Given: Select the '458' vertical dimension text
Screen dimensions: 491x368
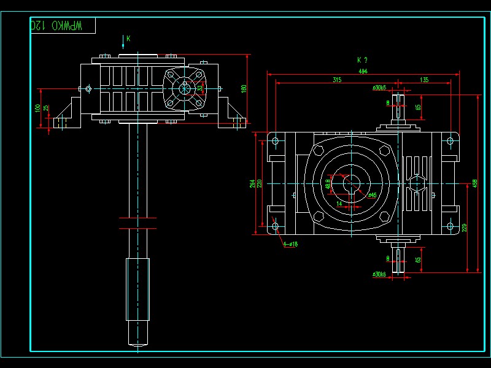Looking at the screenshot, I should click(x=474, y=183).
